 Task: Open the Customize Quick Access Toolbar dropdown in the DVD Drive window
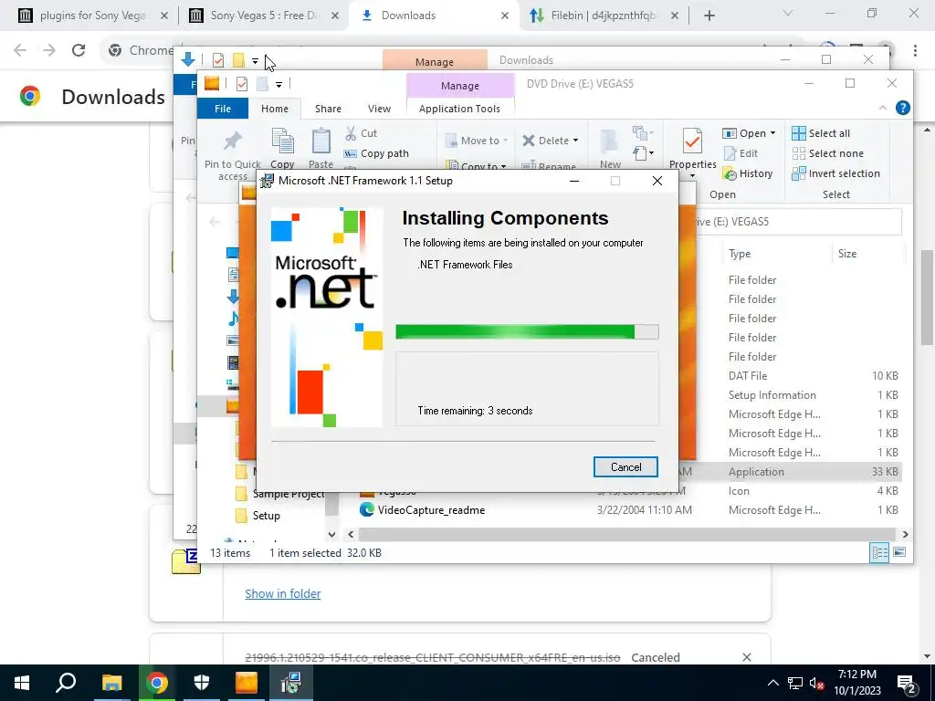click(278, 85)
